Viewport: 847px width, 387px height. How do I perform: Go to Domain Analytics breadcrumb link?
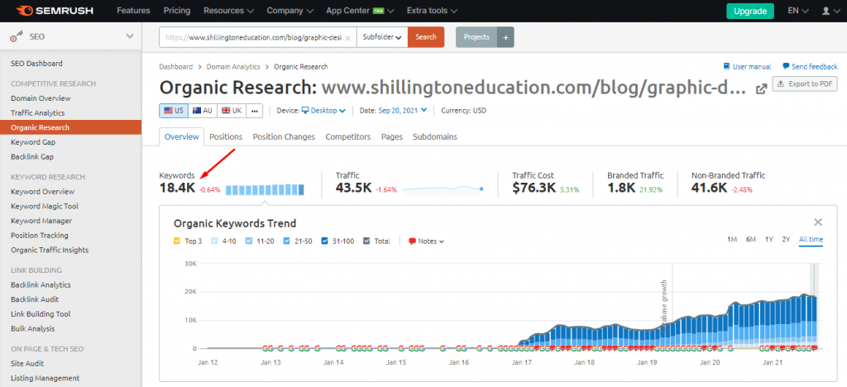(232, 66)
